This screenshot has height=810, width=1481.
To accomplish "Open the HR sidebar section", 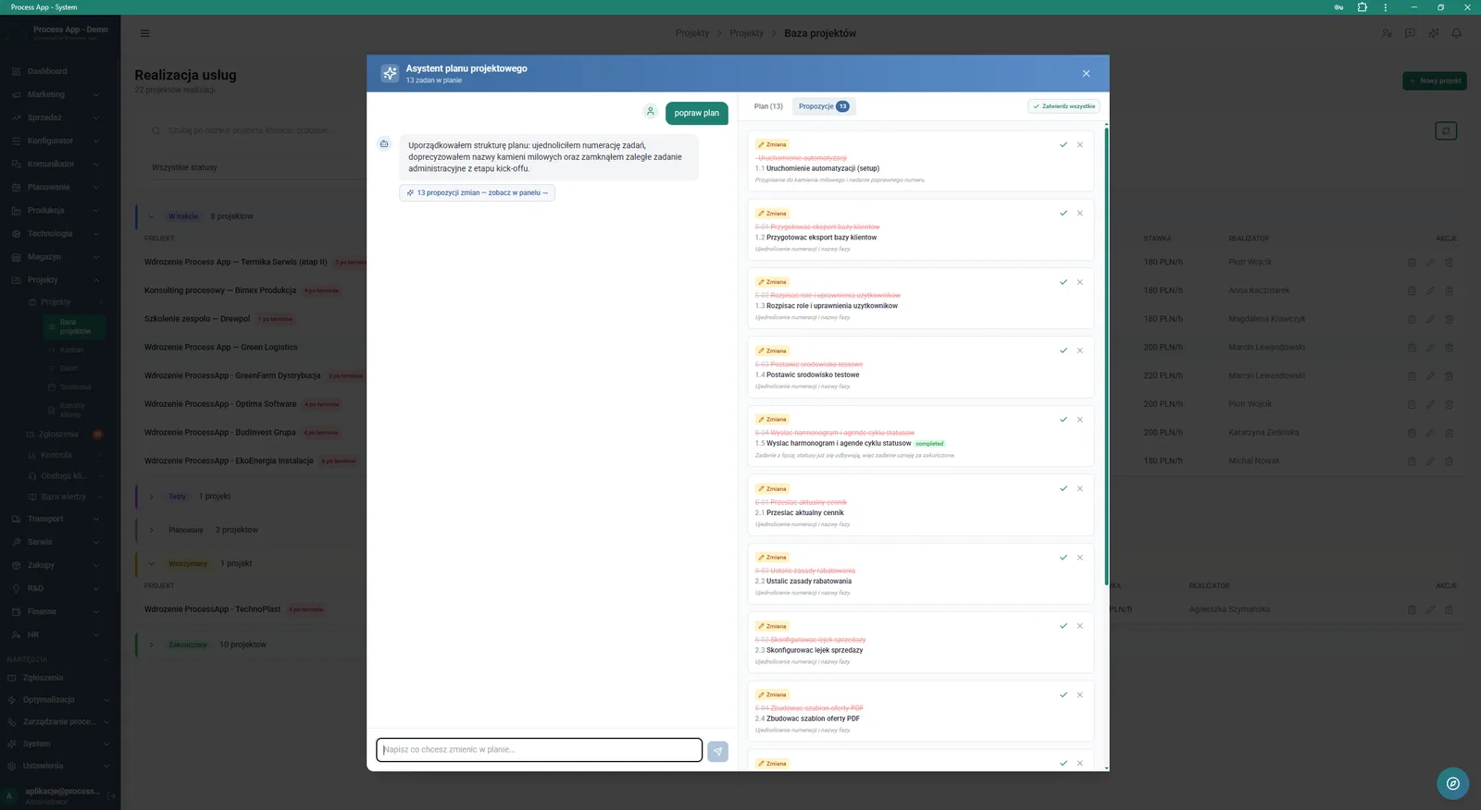I will tap(56, 635).
